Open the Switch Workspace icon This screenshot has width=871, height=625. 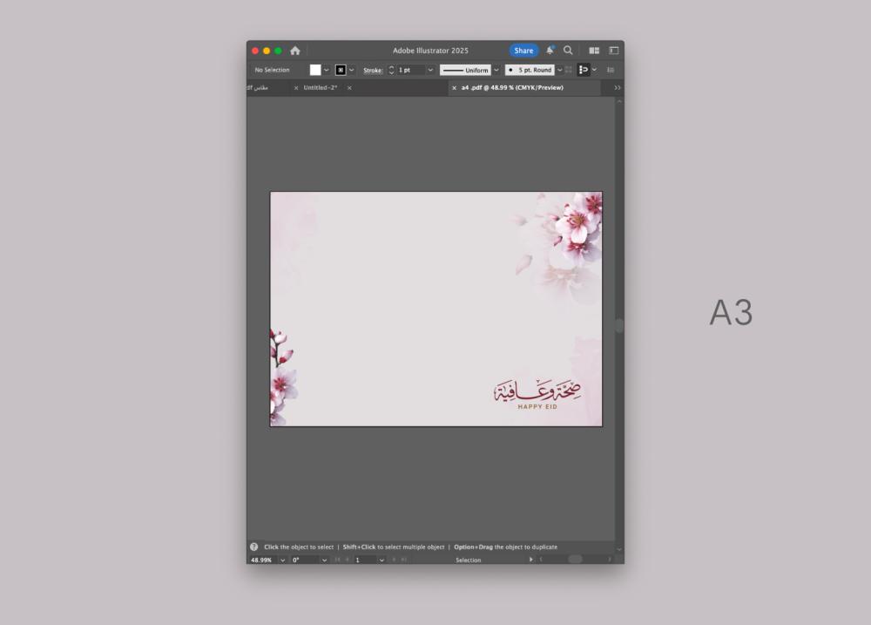(613, 51)
